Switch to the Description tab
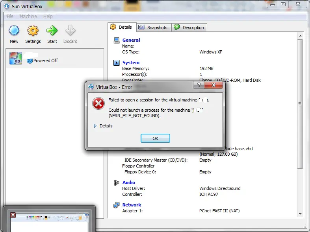Image resolution: width=310 pixels, height=232 pixels. click(189, 28)
